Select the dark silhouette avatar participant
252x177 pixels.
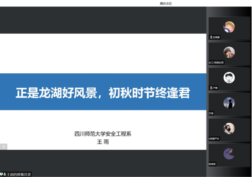coord(229,103)
